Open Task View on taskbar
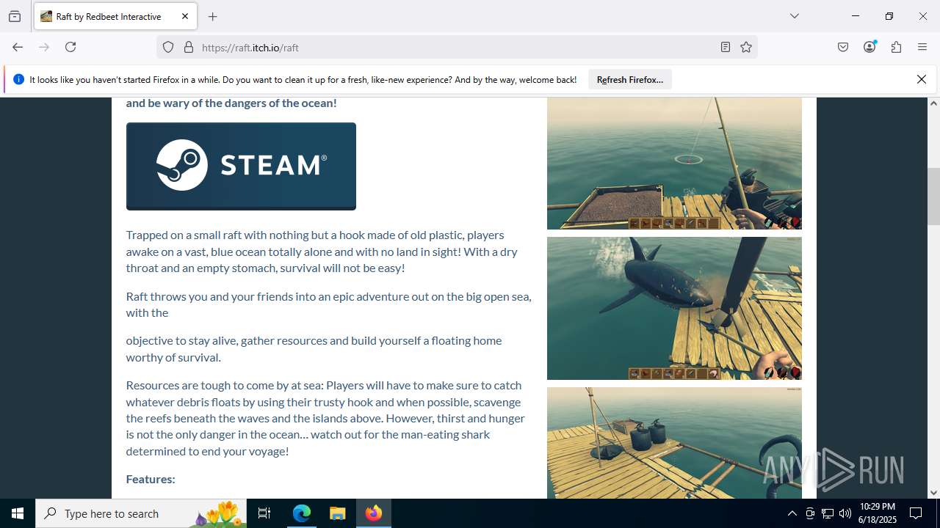 pos(264,513)
